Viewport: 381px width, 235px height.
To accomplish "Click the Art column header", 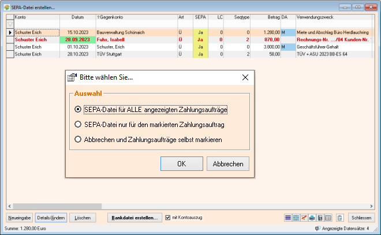I will (185, 17).
